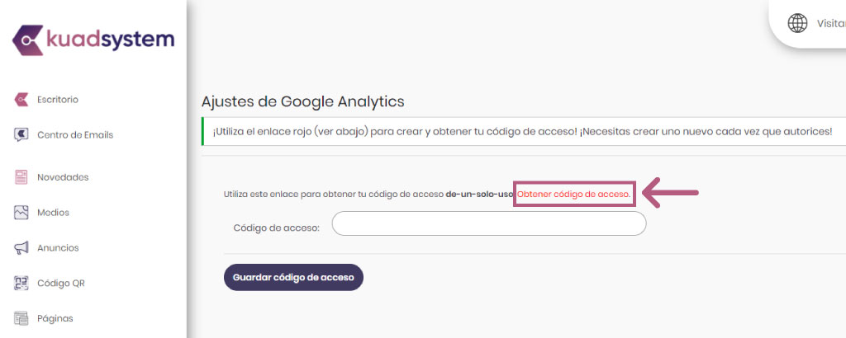Click the Anuncios megaphone icon

21,248
